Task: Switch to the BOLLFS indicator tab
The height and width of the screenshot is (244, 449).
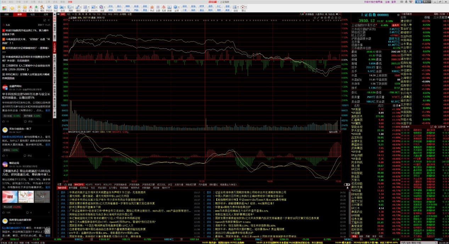Action: pyautogui.click(x=108, y=184)
